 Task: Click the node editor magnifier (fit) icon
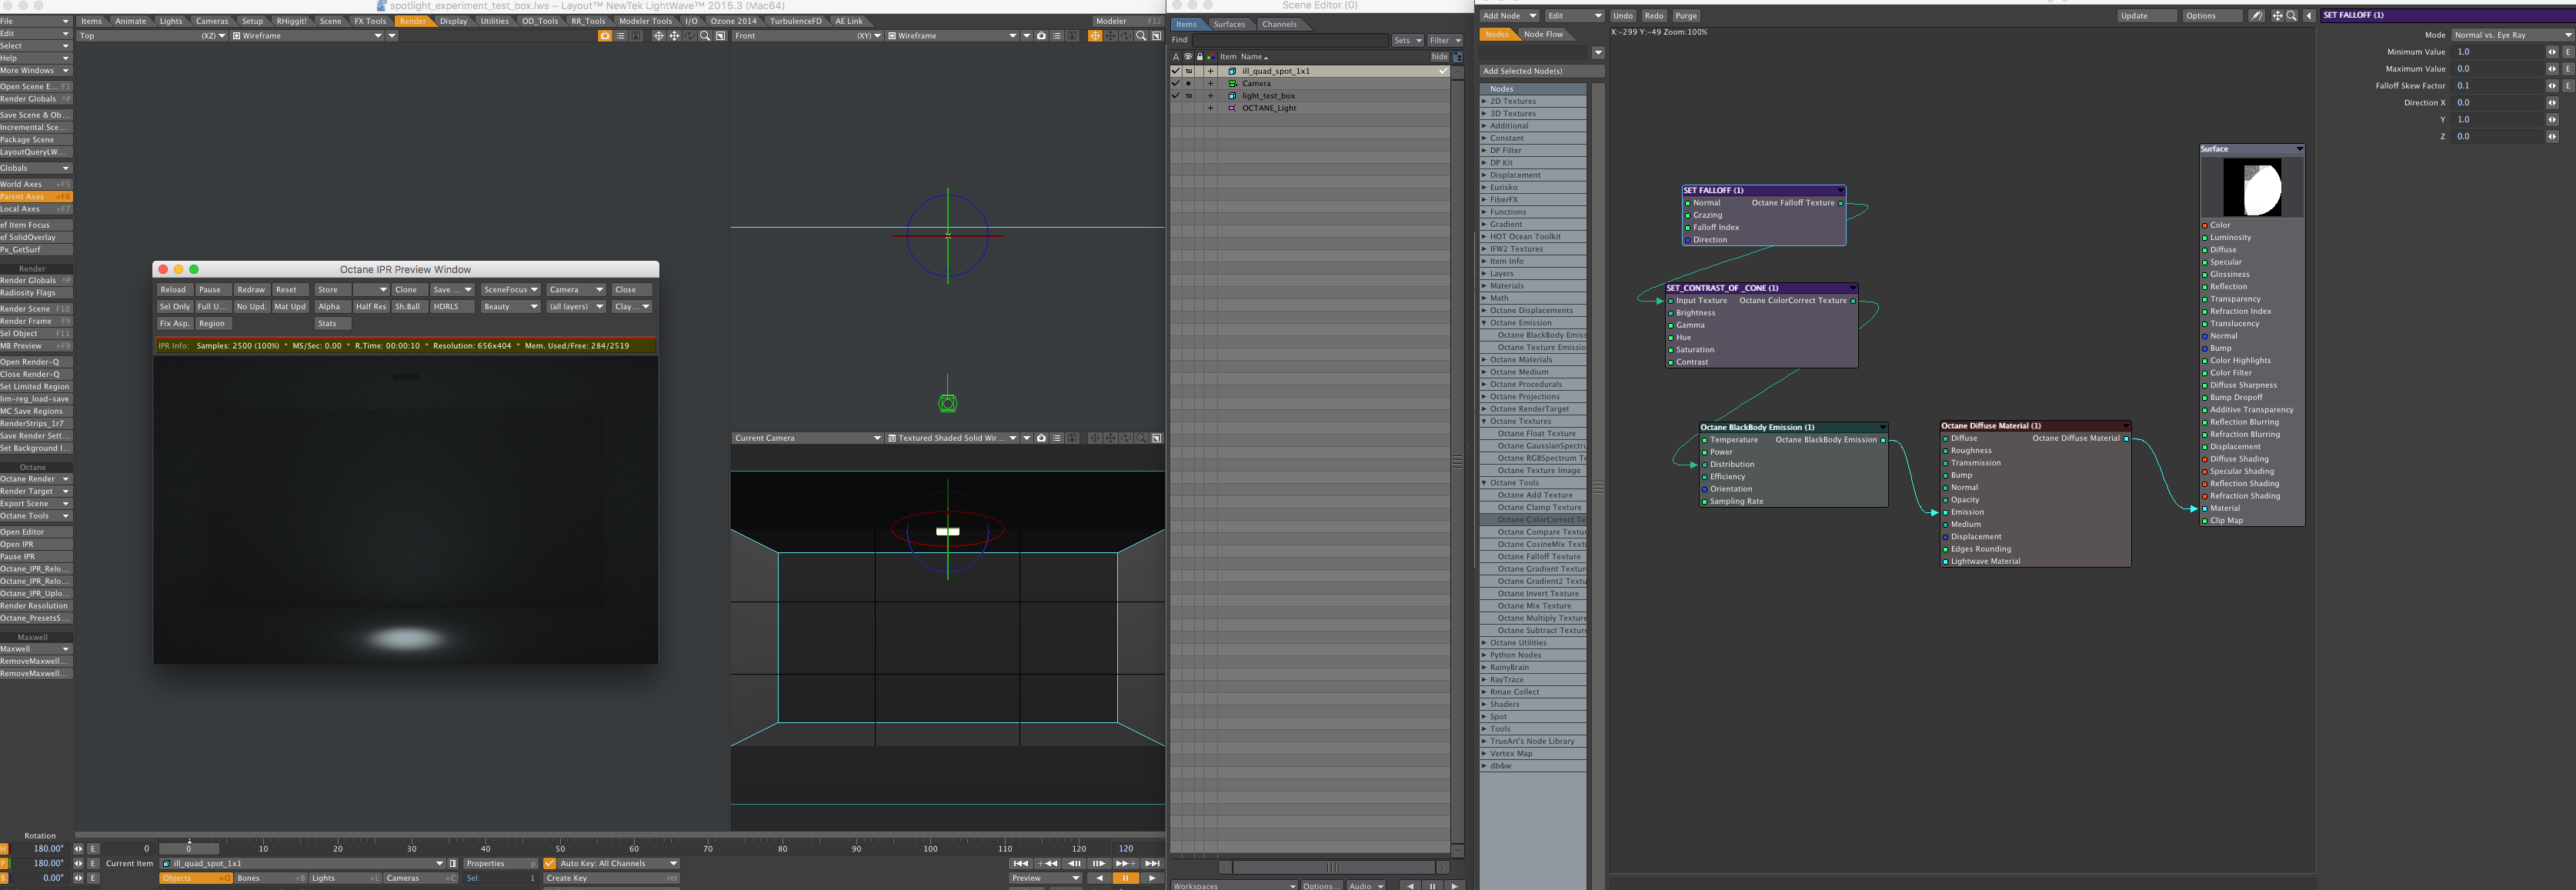pyautogui.click(x=2291, y=16)
